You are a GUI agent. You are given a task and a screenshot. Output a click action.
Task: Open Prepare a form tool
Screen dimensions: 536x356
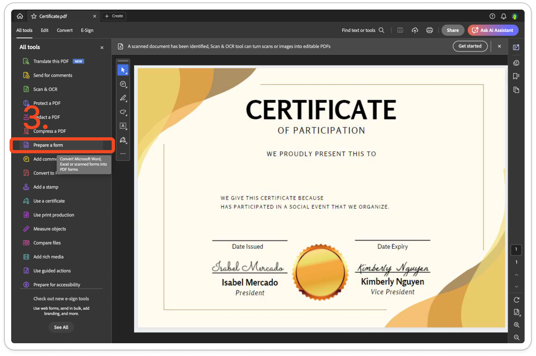click(x=48, y=145)
